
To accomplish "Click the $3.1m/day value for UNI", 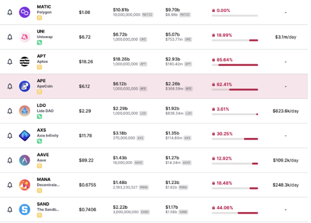I will coord(285,37).
